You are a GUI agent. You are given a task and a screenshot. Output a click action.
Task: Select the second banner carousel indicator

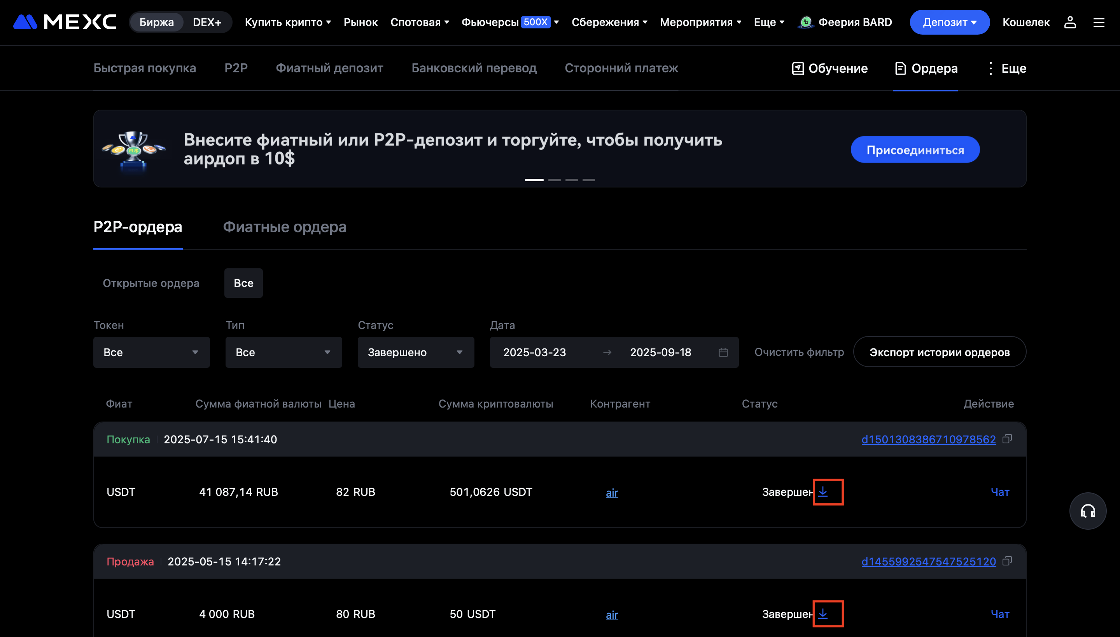pos(554,180)
